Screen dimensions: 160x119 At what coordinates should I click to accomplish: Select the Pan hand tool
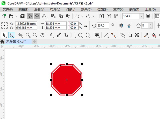(42, 35)
